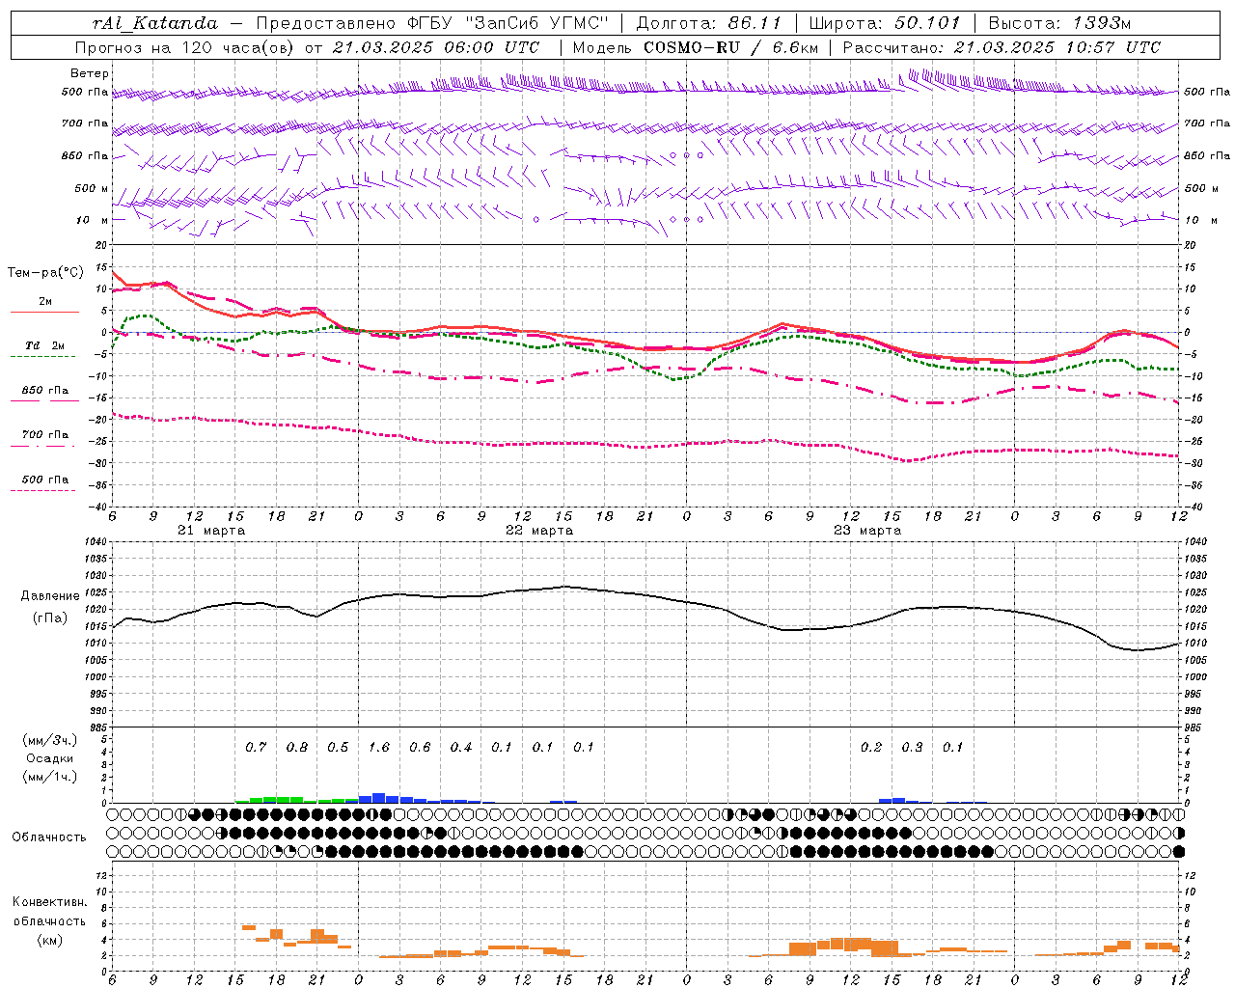Click the 1.6 precipitation value
The width and height of the screenshot is (1235, 988).
point(379,747)
